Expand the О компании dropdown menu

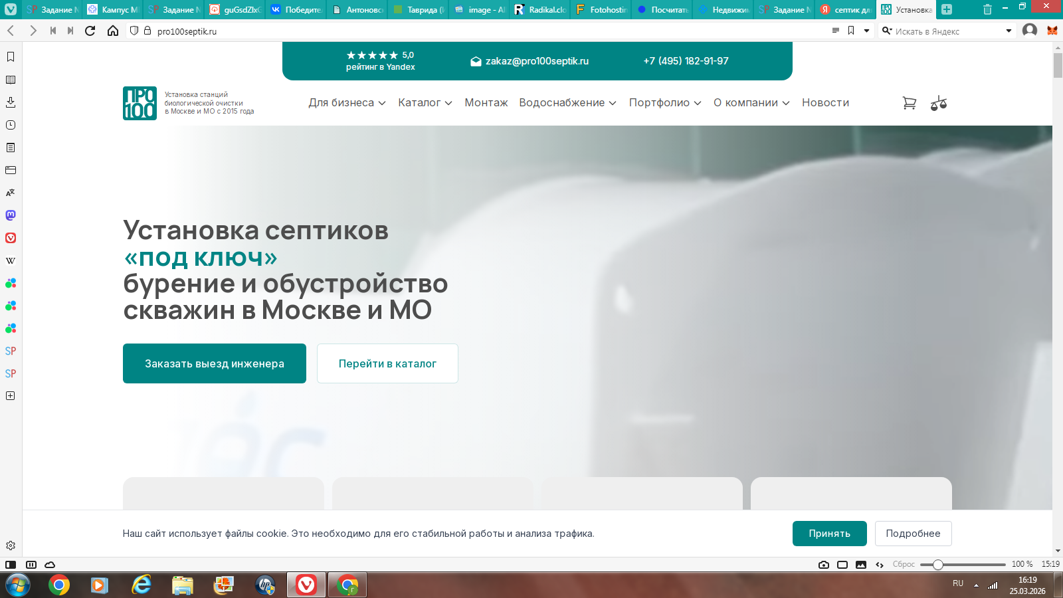(x=751, y=103)
